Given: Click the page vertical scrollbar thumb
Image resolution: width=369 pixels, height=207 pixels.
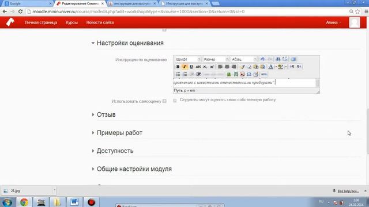Looking at the screenshot, I should tap(367, 131).
